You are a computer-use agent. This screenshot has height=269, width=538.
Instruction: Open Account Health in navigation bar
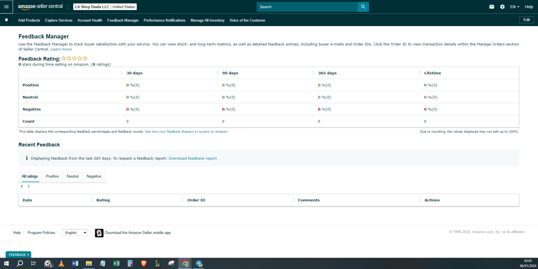tap(90, 20)
